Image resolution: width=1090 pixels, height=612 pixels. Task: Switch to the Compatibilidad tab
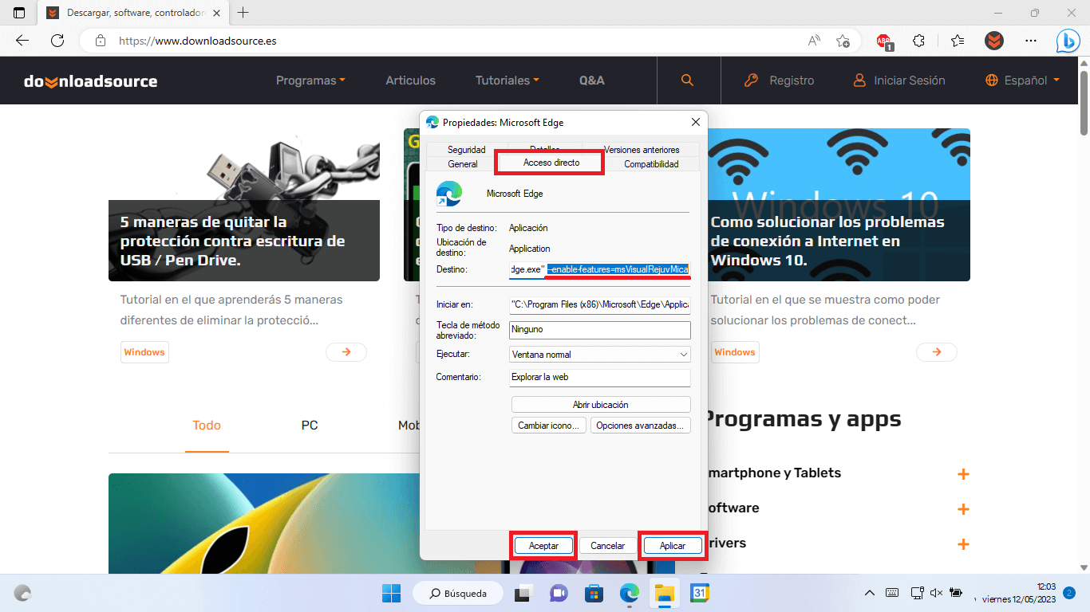[651, 164]
